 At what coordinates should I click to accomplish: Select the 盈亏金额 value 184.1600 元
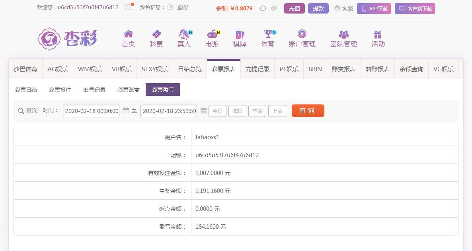[211, 227]
